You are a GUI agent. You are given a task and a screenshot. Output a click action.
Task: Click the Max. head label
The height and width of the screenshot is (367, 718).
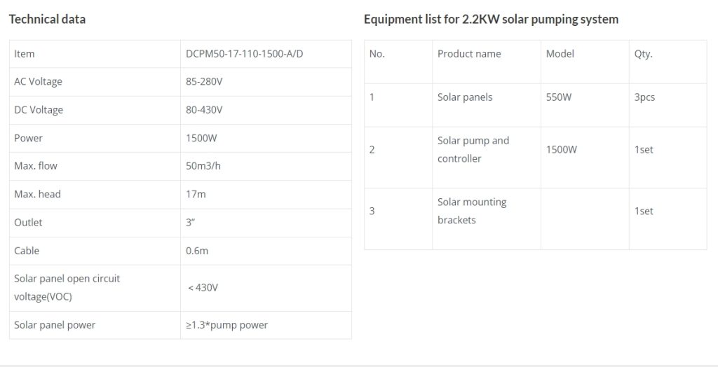click(38, 195)
